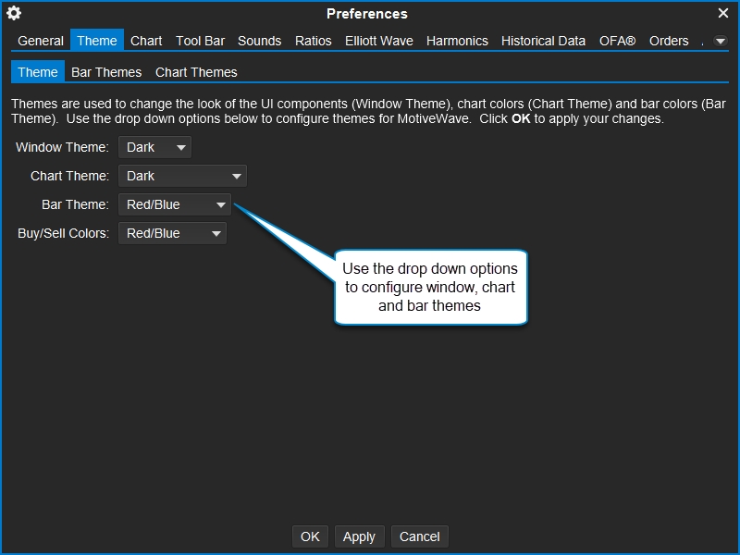
Task: Switch to the General tab
Action: pyautogui.click(x=41, y=41)
